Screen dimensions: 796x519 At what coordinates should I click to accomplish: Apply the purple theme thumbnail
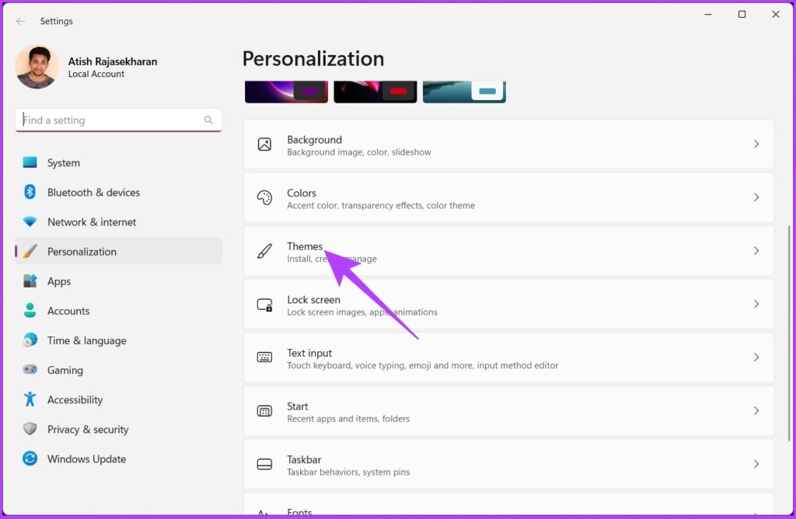tap(286, 92)
